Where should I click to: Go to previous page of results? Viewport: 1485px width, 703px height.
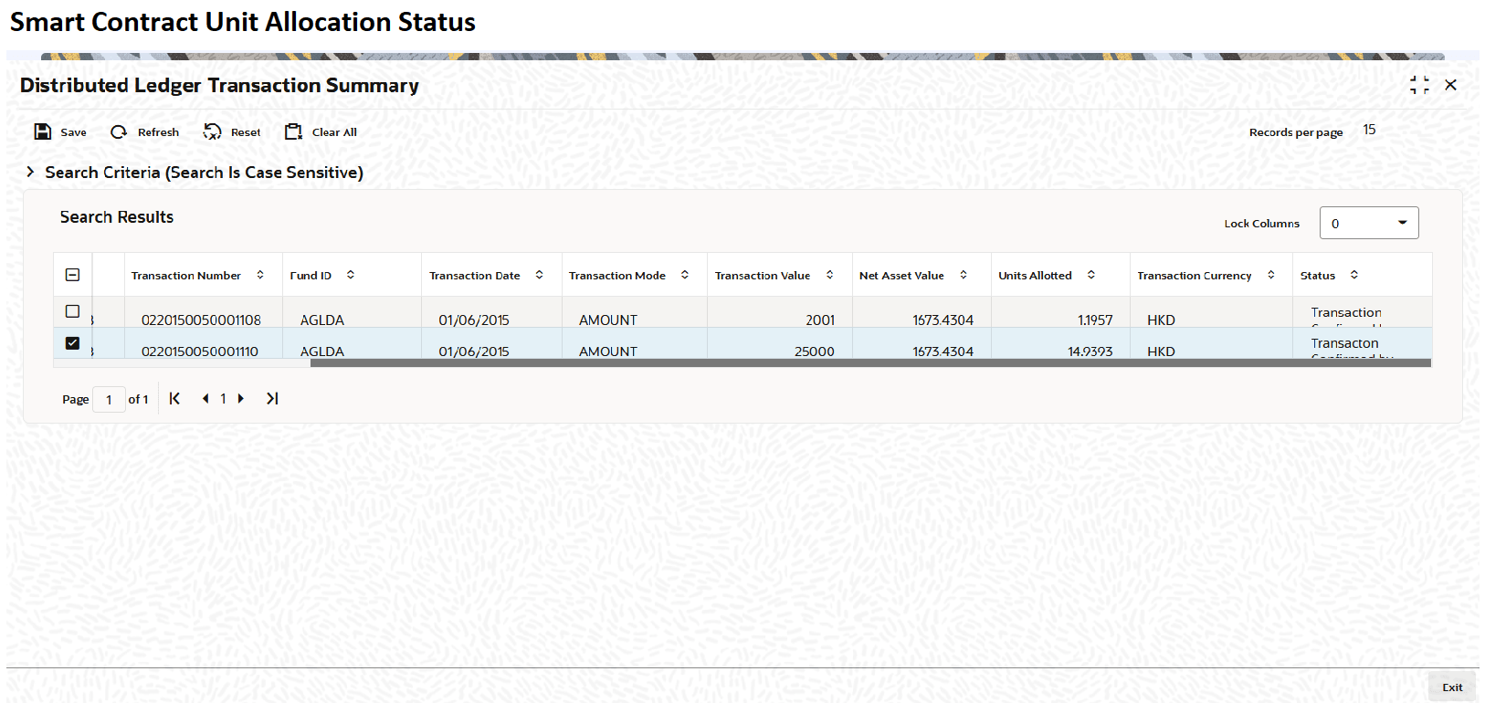pos(205,398)
